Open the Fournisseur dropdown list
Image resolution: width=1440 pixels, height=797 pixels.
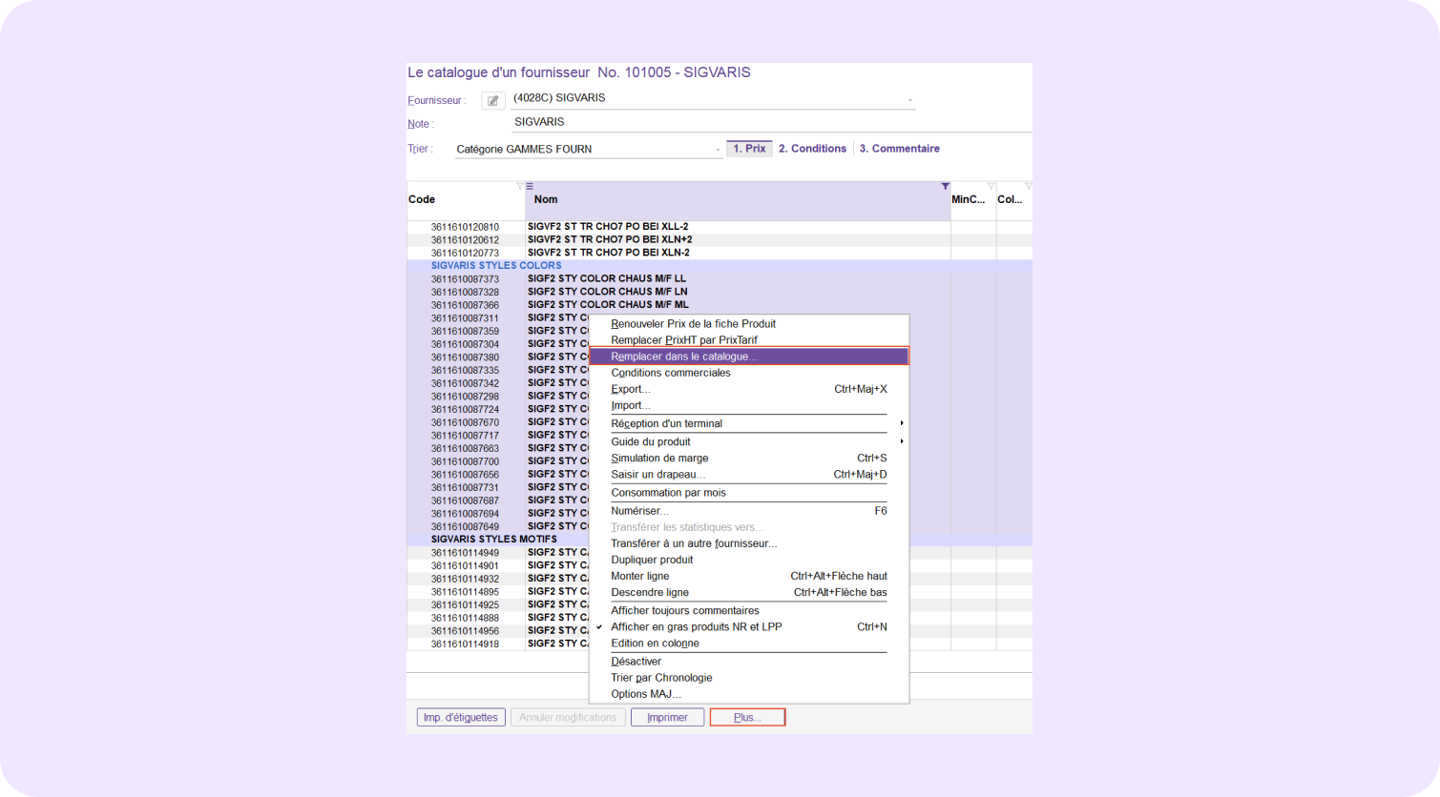coord(909,100)
